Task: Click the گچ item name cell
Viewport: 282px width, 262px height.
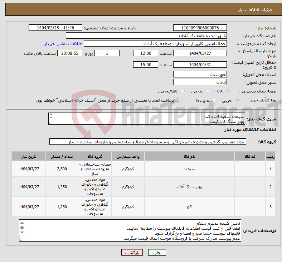Action: click(x=189, y=207)
